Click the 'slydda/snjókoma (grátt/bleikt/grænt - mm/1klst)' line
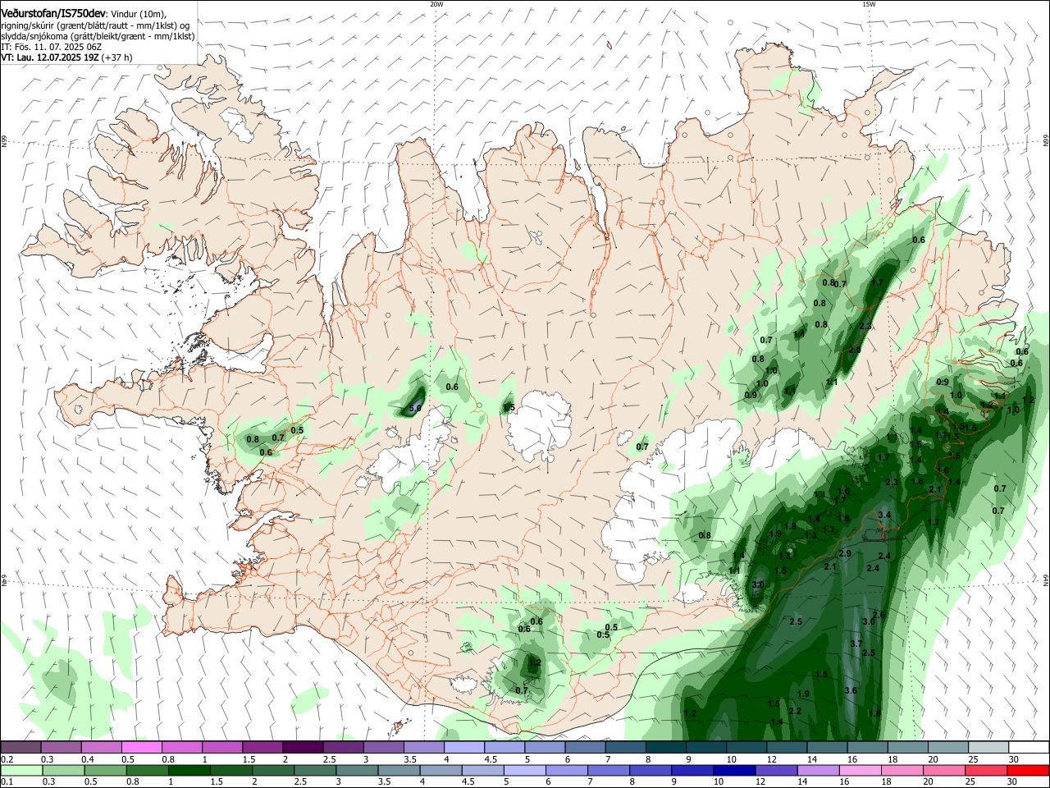 98,36
